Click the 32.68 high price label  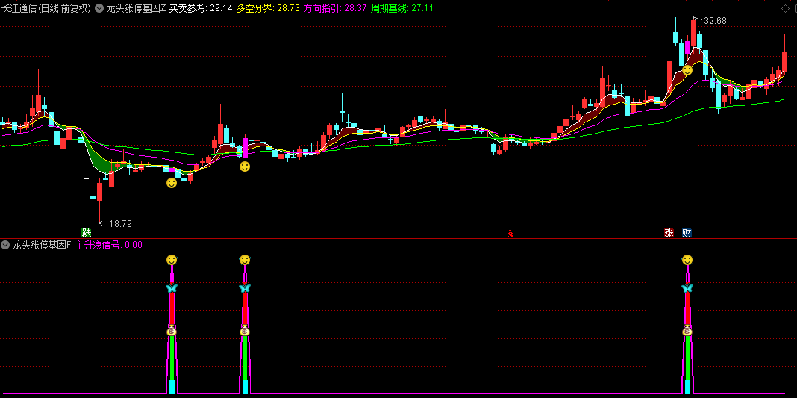click(715, 21)
